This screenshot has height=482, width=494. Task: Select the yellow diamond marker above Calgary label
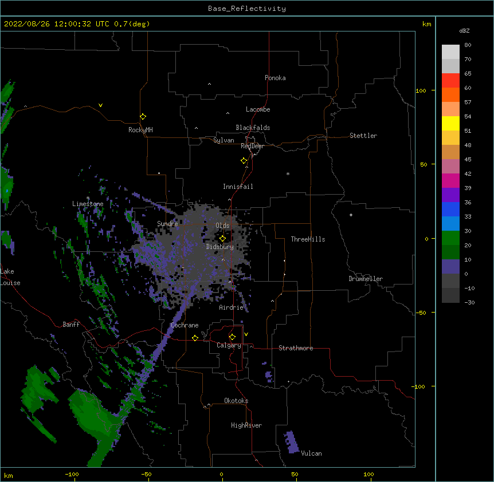tap(232, 337)
